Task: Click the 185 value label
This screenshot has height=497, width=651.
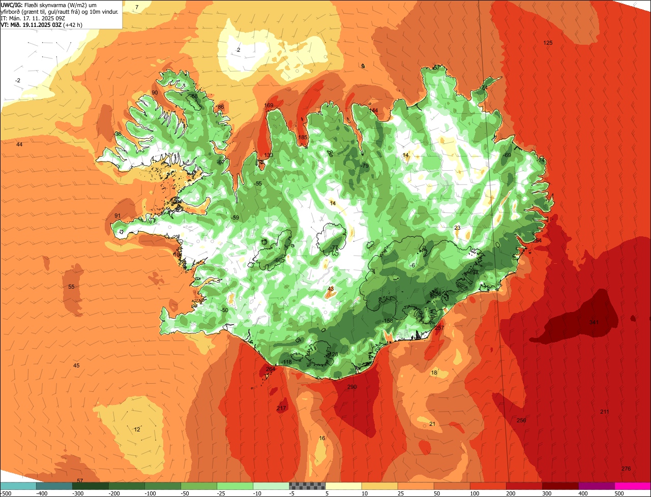Action: pos(303,137)
